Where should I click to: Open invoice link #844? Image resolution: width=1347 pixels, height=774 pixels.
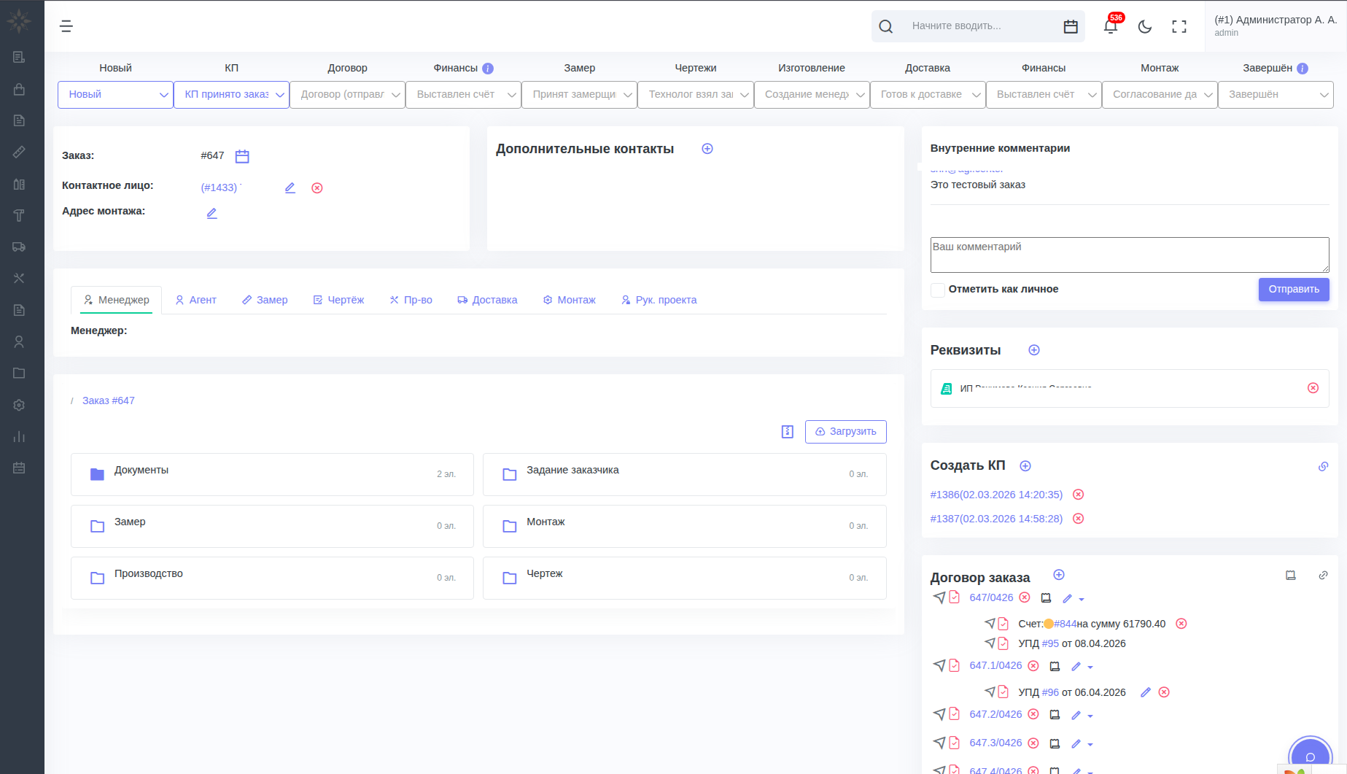point(1065,624)
